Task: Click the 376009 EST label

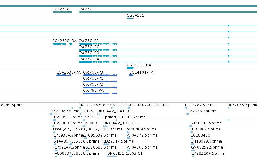Action: [x=90, y=123]
